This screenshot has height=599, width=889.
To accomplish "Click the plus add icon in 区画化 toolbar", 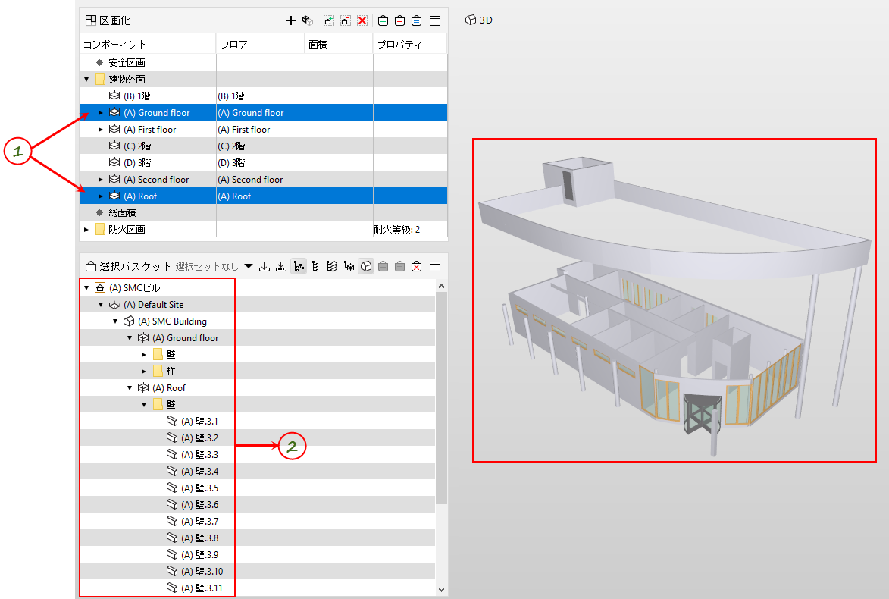I will (x=291, y=20).
